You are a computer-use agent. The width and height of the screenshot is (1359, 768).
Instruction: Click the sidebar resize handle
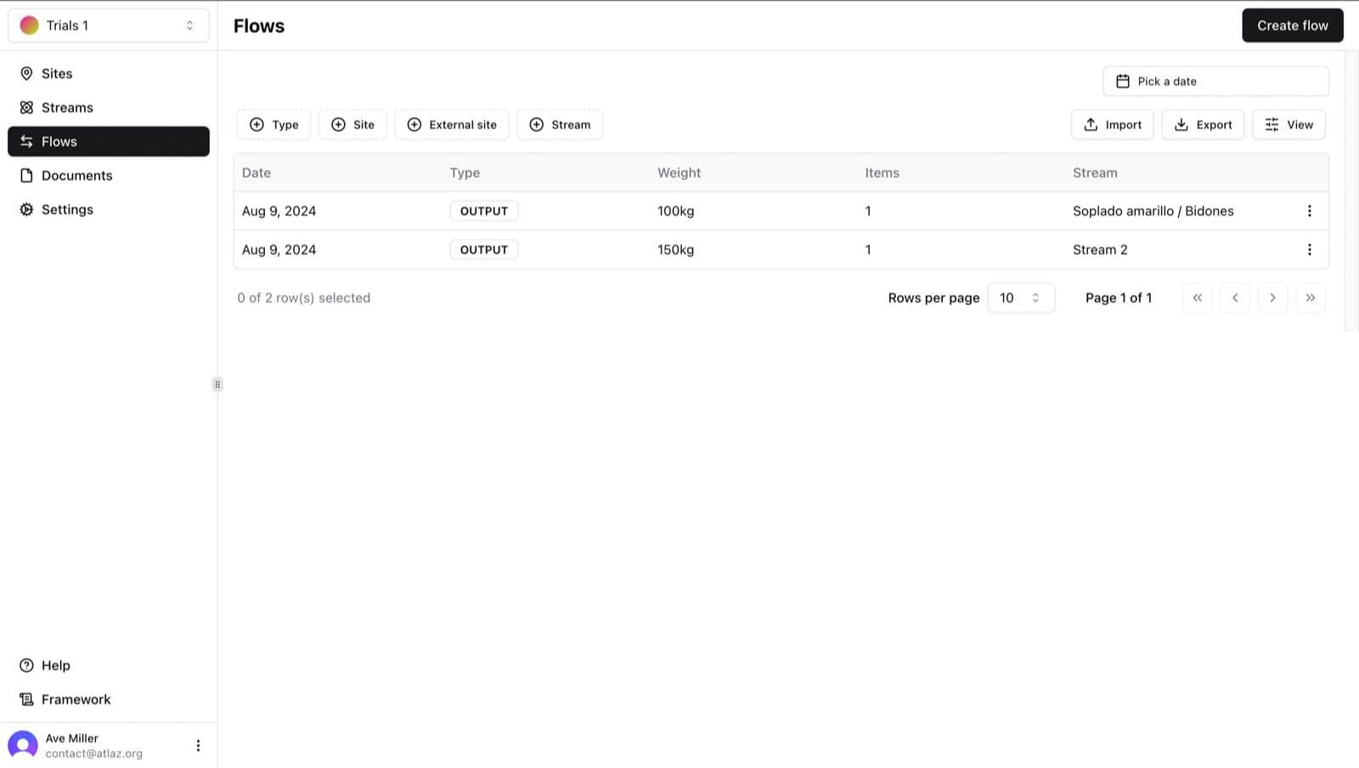point(217,385)
